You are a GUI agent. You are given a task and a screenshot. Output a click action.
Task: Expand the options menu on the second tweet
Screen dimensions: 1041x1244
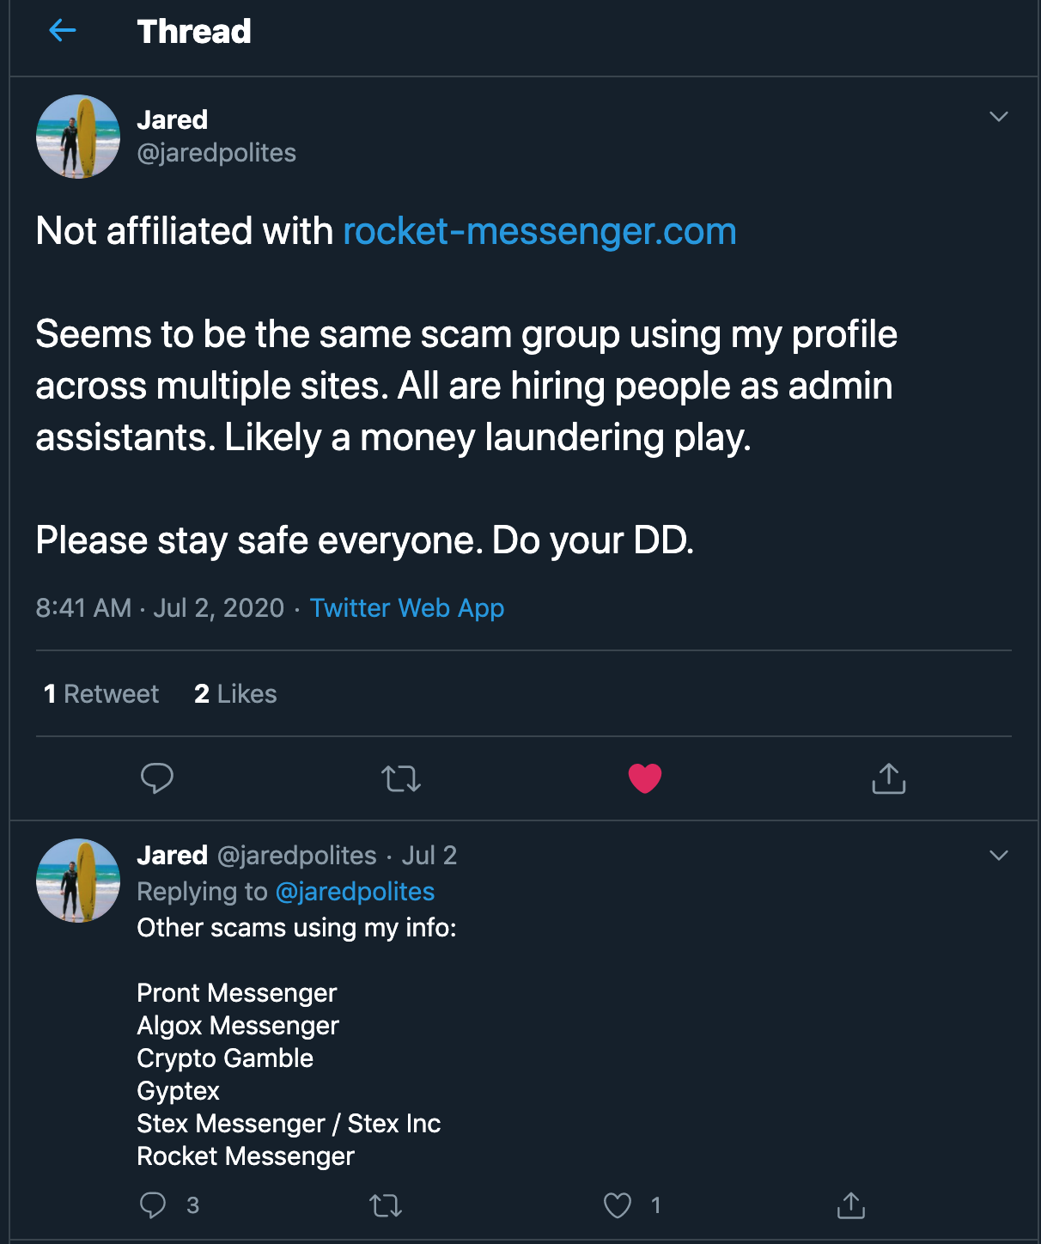pos(998,855)
